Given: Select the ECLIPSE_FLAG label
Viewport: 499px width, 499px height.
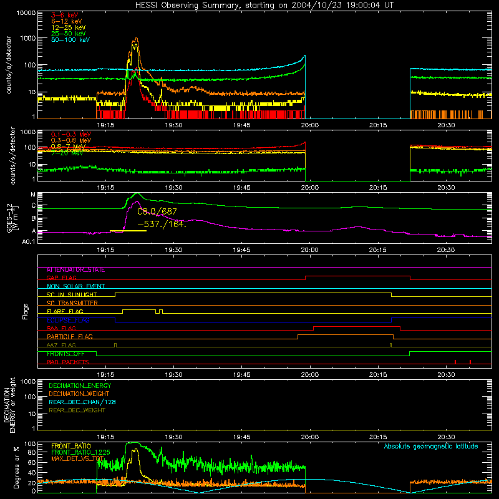Looking at the screenshot, I should pos(69,320).
